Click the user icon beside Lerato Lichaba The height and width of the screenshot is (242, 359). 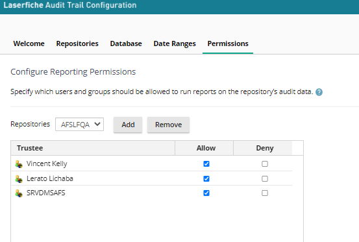[x=19, y=179]
